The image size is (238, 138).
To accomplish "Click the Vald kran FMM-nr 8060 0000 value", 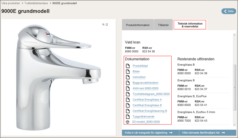I will 131,52.
